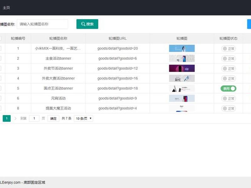
Task: Click the 轮播图状态 column header
Action: (228, 38)
